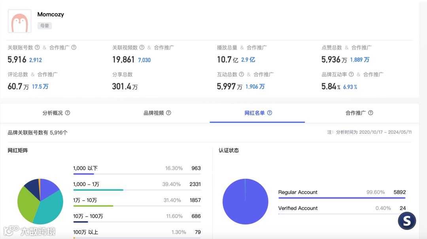
Task: Click the 品牌关联账号数有 5,916个 summary text
Action: click(x=38, y=133)
